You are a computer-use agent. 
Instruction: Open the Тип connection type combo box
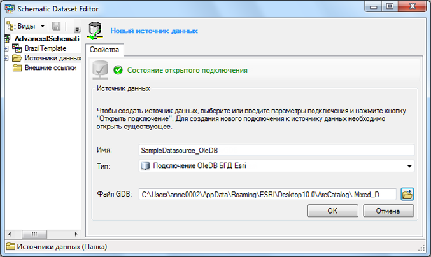(276, 166)
